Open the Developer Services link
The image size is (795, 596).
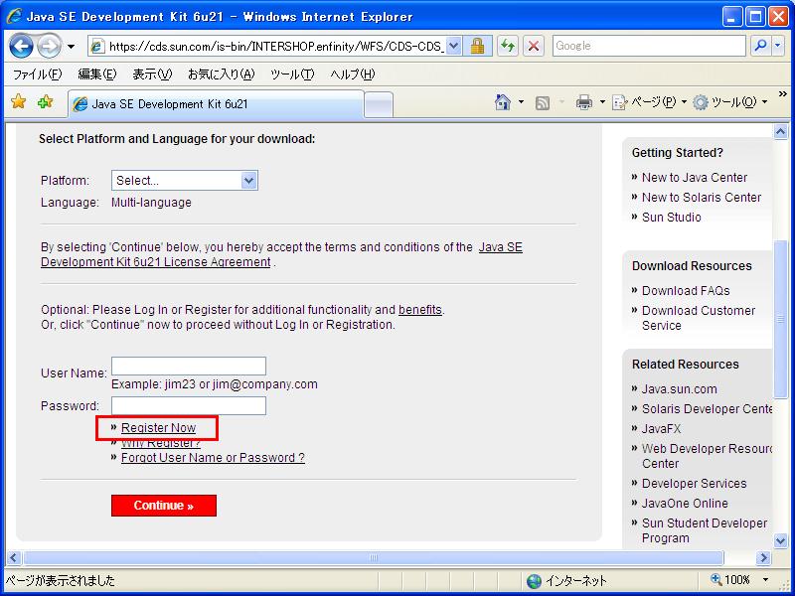tap(694, 483)
